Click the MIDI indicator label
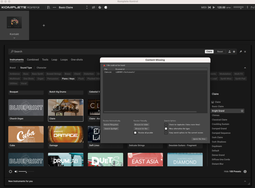Viewport: 255px width, 188px height. [204, 7]
